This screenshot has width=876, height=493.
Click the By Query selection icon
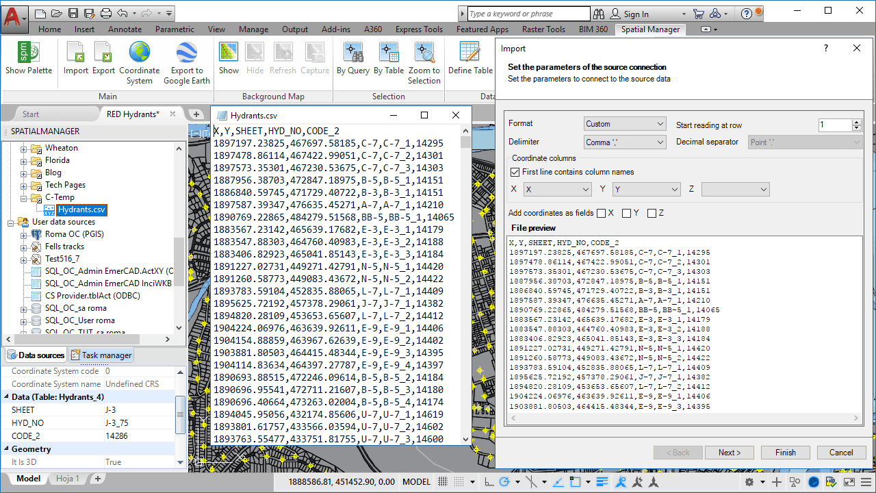point(353,53)
